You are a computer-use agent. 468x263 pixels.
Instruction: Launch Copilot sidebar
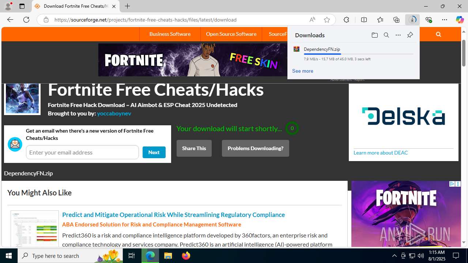coord(460,20)
